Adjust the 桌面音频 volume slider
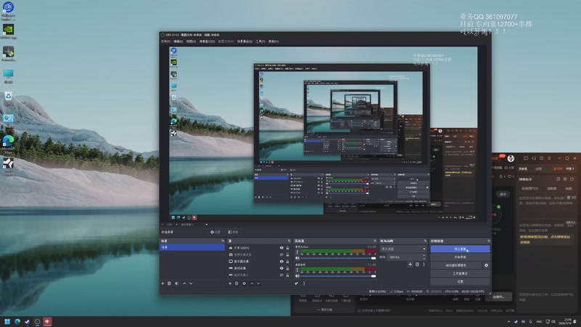Screen dimensions: 581x327 point(338,276)
